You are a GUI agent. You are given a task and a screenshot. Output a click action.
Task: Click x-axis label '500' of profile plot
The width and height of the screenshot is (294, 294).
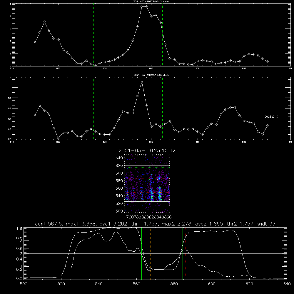[24, 284]
